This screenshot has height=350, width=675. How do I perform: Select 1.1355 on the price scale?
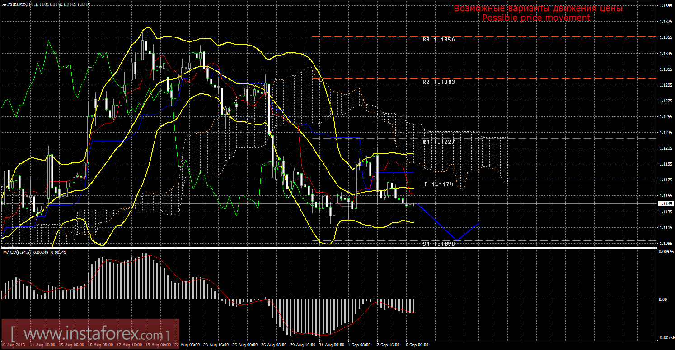666,37
